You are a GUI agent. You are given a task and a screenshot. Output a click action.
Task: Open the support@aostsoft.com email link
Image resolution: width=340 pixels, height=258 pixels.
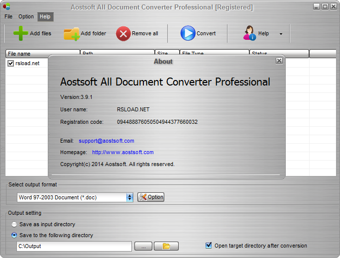point(106,141)
